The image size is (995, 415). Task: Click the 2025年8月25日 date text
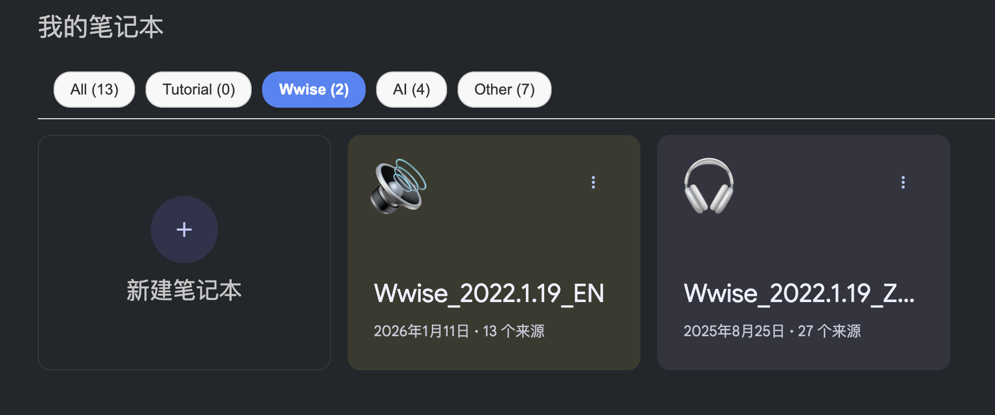(x=733, y=331)
